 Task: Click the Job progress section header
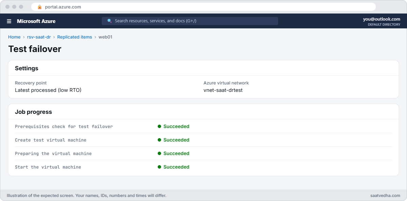(x=33, y=112)
